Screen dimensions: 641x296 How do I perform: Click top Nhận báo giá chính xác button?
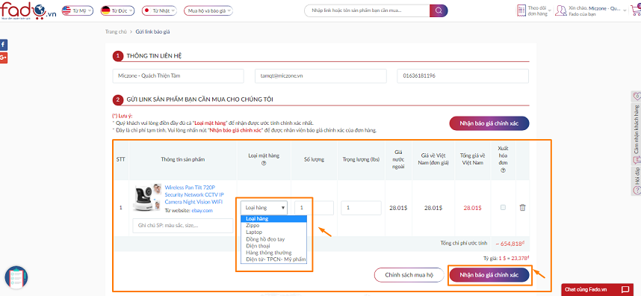tap(489, 123)
